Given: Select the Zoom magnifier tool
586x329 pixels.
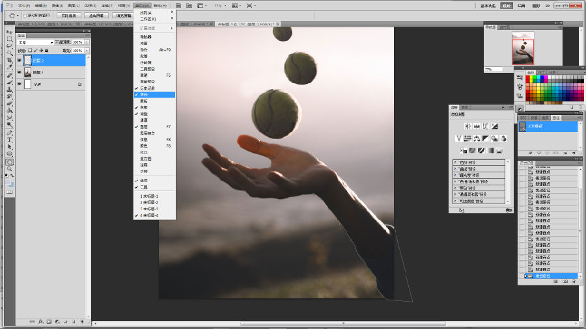Looking at the screenshot, I should 10,168.
